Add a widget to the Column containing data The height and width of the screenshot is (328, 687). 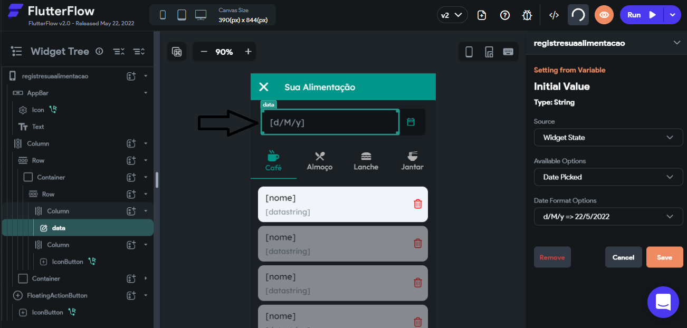coord(131,211)
